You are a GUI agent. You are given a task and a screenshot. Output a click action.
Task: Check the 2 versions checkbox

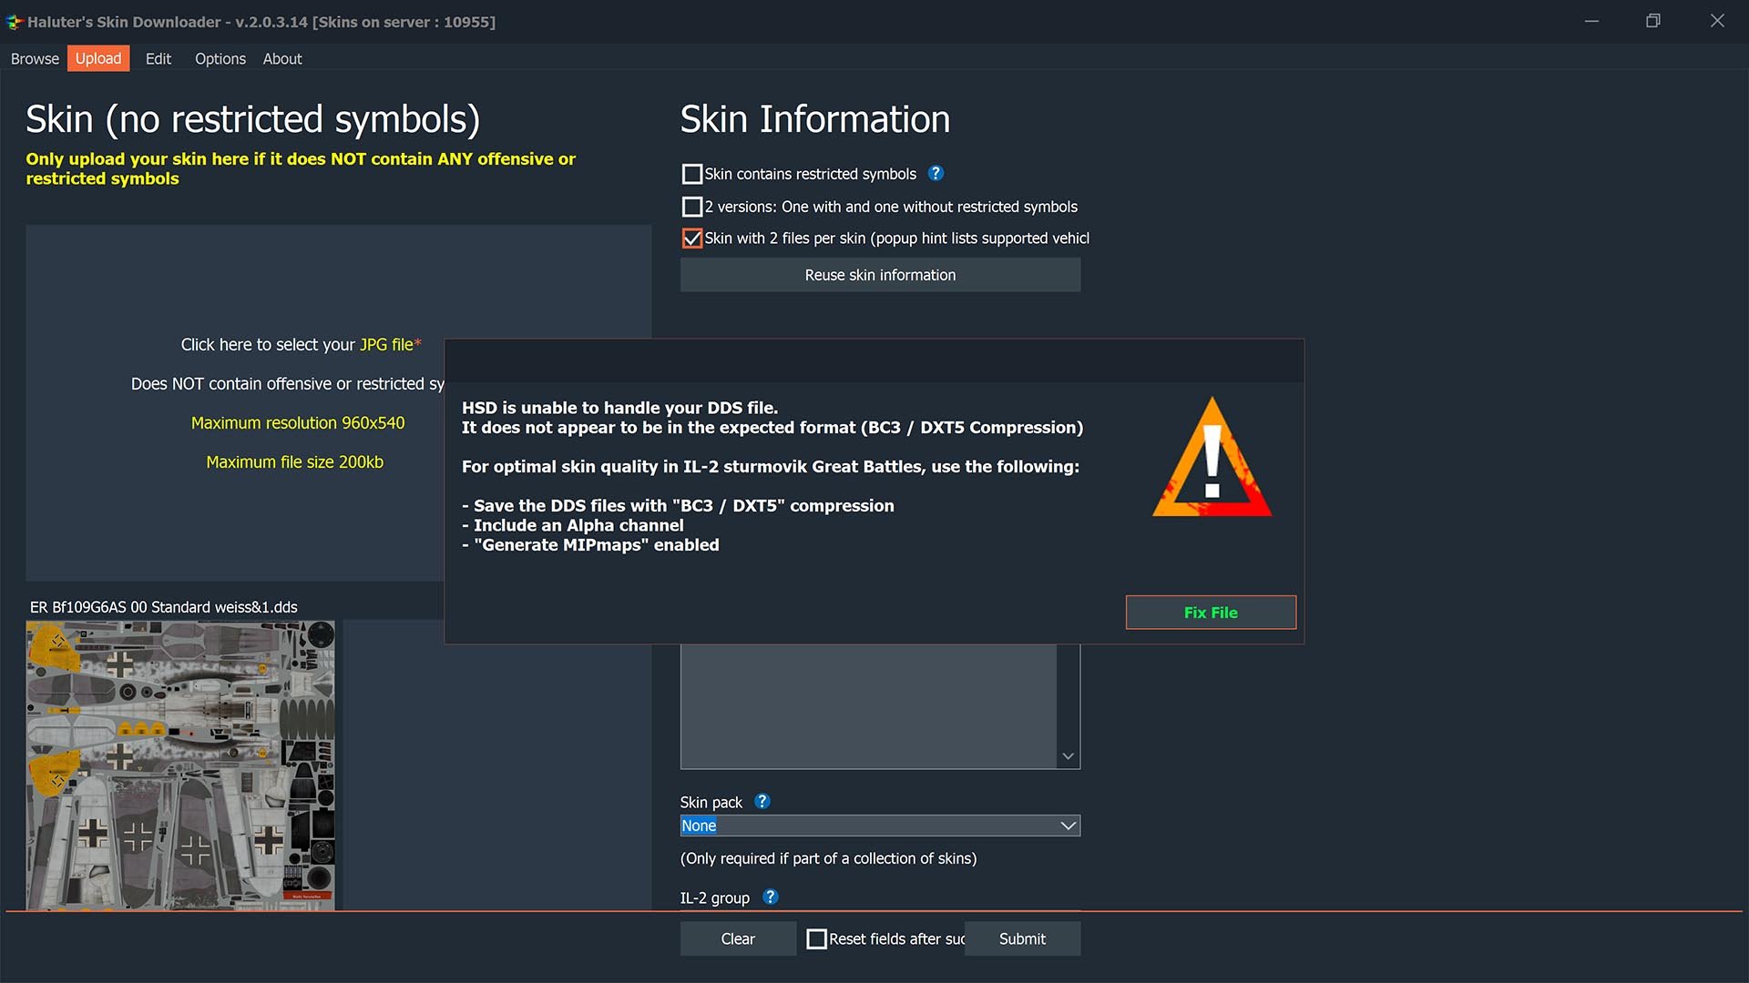click(x=692, y=207)
